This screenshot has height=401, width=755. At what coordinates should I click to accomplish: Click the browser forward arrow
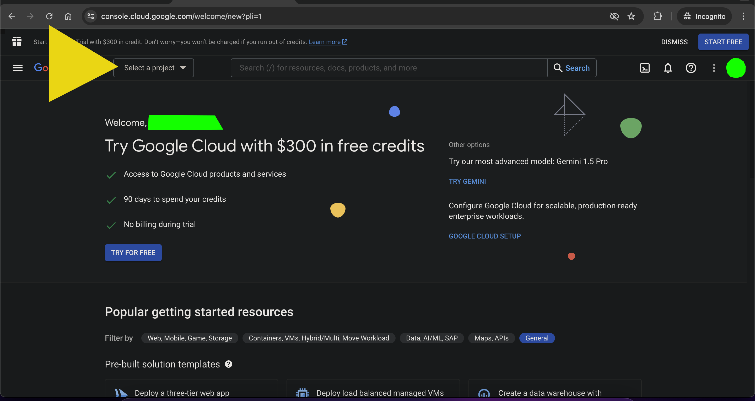[30, 17]
